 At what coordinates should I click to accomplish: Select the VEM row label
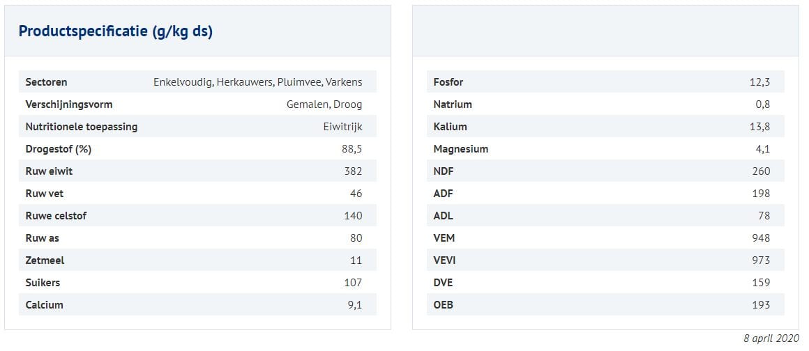tap(444, 238)
